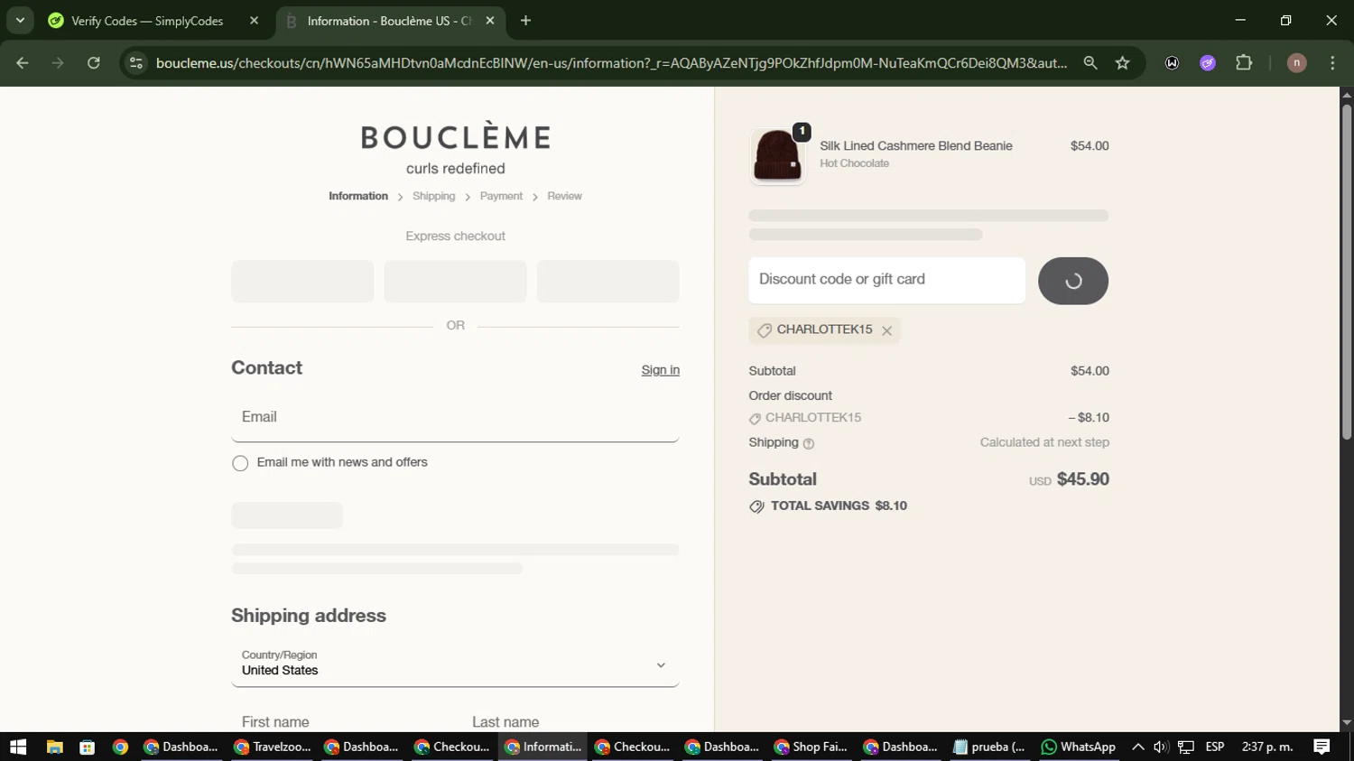
Task: Open the Shop Fai... Chrome taskbar window
Action: pyautogui.click(x=811, y=747)
